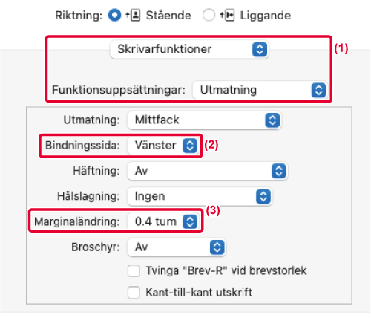Viewport: 371px width, 318px height.
Task: Click the blue arrows on Häftning menu
Action: click(279, 171)
